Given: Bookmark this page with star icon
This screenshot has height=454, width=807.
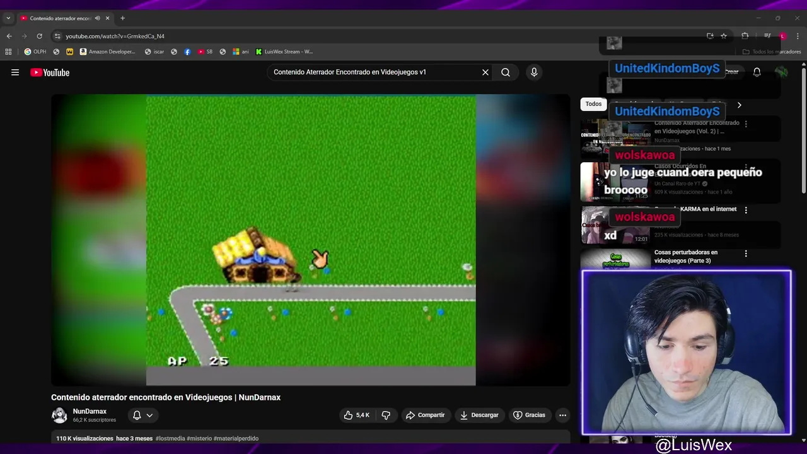Looking at the screenshot, I should (x=724, y=36).
